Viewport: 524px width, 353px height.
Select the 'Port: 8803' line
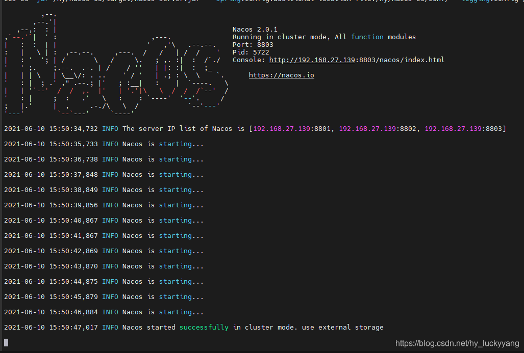253,45
